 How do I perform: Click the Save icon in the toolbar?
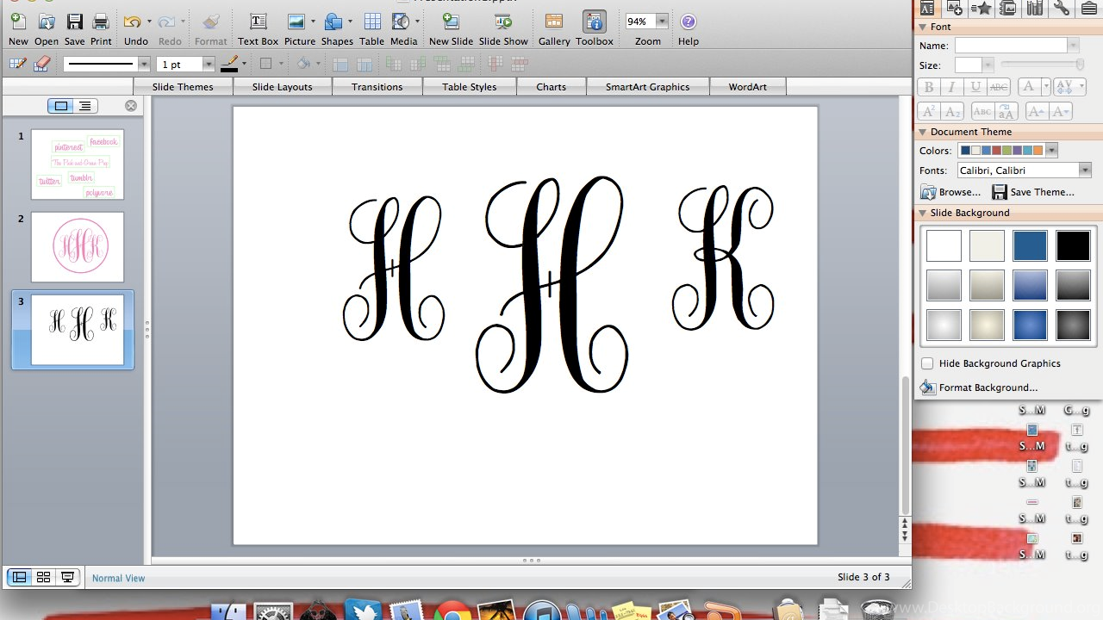(75, 22)
